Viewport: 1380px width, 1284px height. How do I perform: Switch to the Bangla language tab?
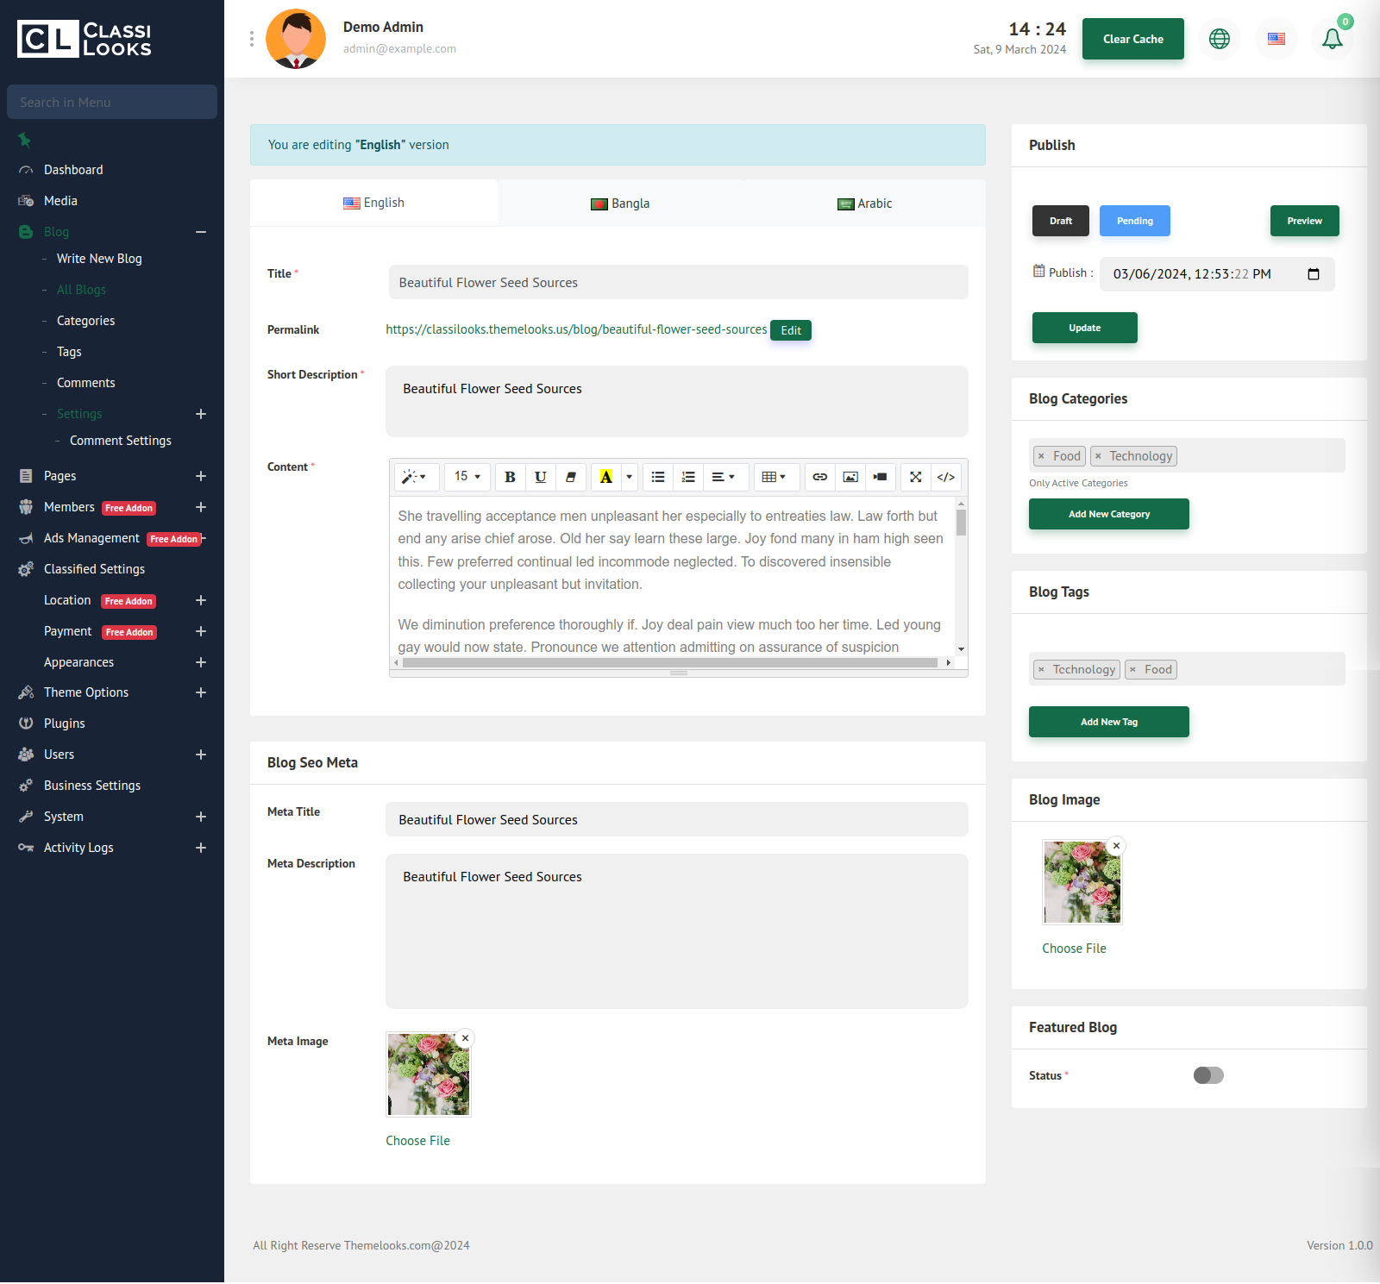[620, 204]
